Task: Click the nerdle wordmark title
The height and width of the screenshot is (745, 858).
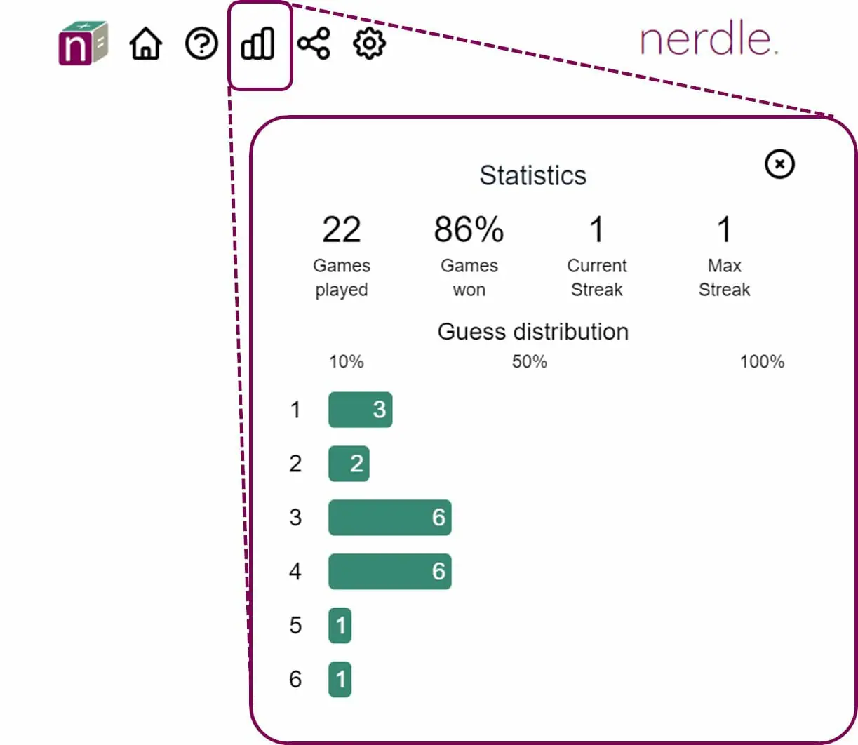Action: (709, 41)
